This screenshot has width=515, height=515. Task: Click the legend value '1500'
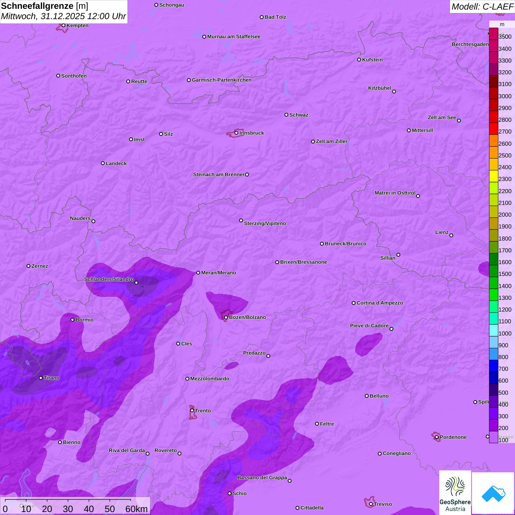click(x=505, y=274)
